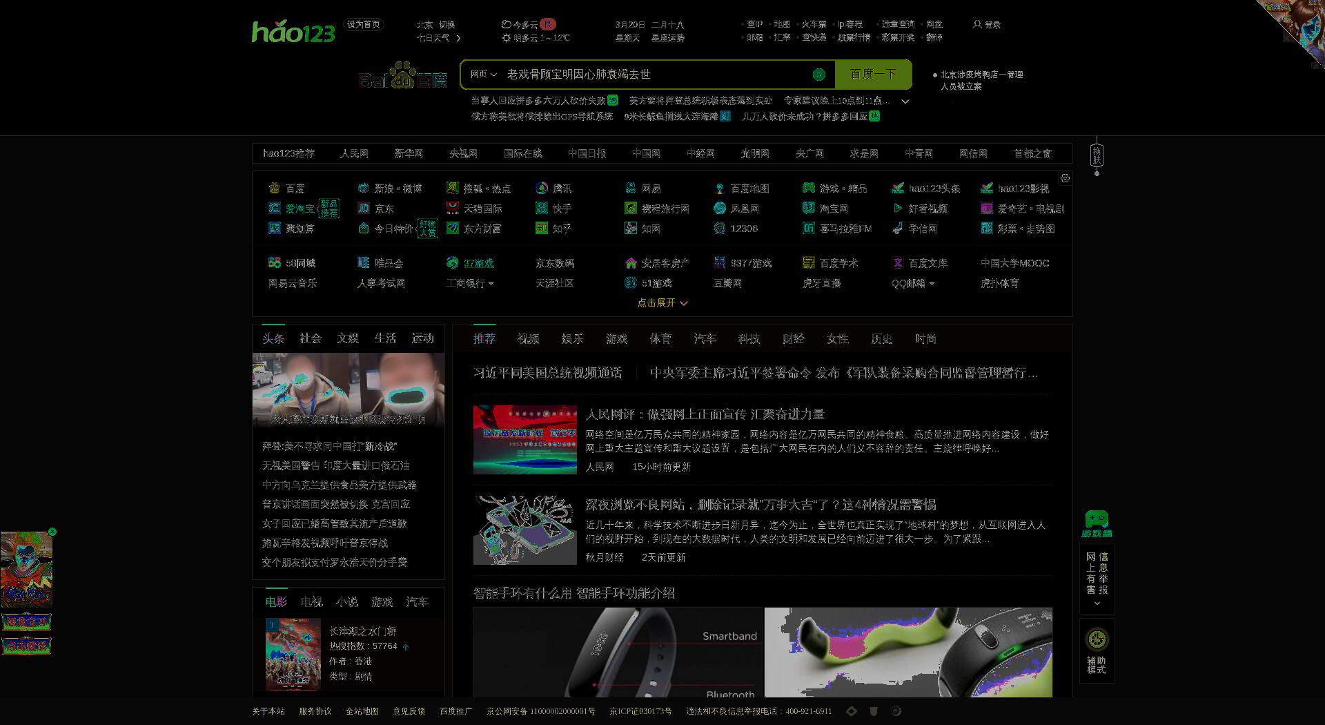Viewport: 1325px width, 725px height.
Task: Open 知乎 site shortcut
Action: [x=553, y=228]
